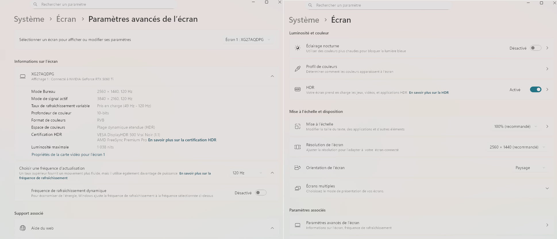Image resolution: width=557 pixels, height=239 pixels.
Task: Click the Mise à l'échelle icon
Action: (x=298, y=126)
